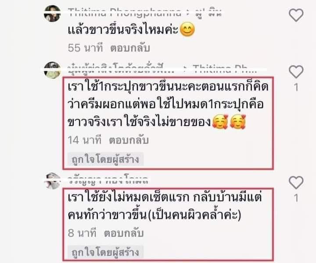
Task: Open the Thitima Phongphanna username link
Action: coord(125,12)
